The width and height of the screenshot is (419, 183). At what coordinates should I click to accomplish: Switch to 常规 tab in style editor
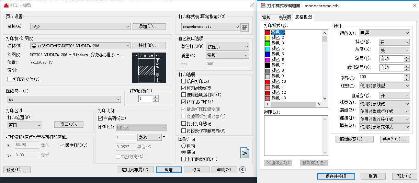click(267, 18)
